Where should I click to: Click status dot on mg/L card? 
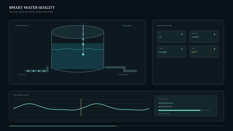click(182, 49)
